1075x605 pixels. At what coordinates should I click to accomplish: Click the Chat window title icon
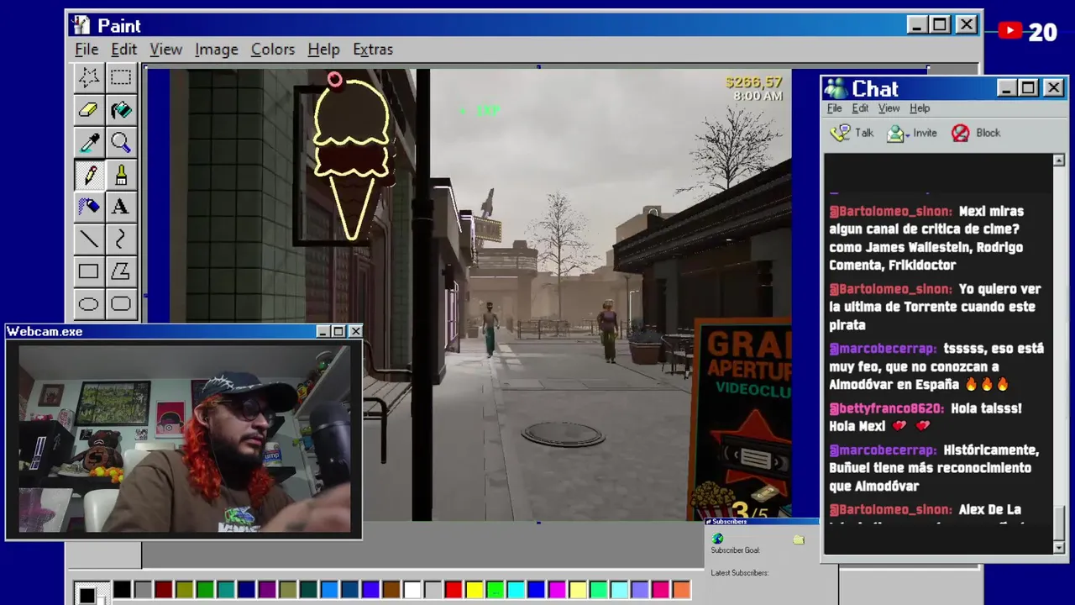point(836,88)
